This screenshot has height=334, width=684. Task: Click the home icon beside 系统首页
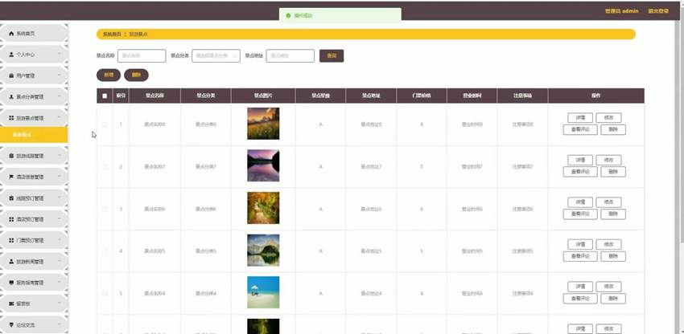[x=11, y=34]
